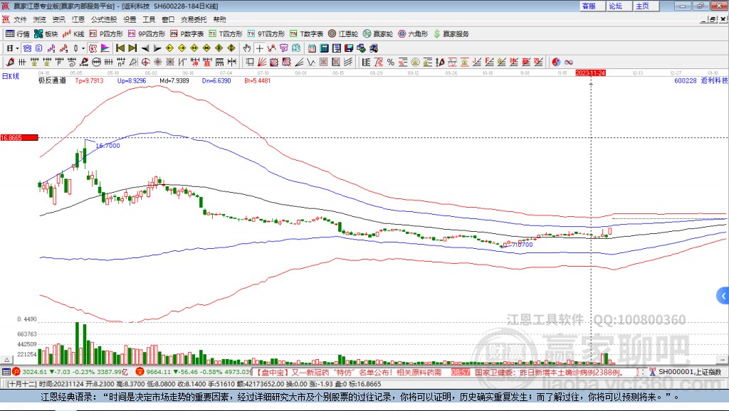The width and height of the screenshot is (729, 411).
Task: Expand panel via blue chevron on right edge
Action: tap(723, 295)
